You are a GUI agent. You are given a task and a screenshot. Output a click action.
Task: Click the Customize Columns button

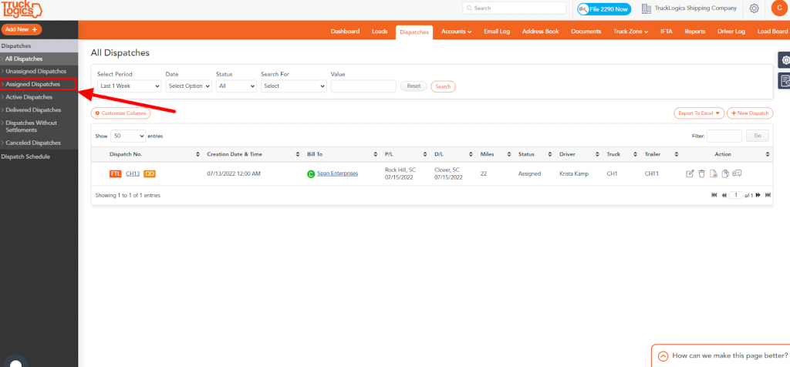pos(120,113)
